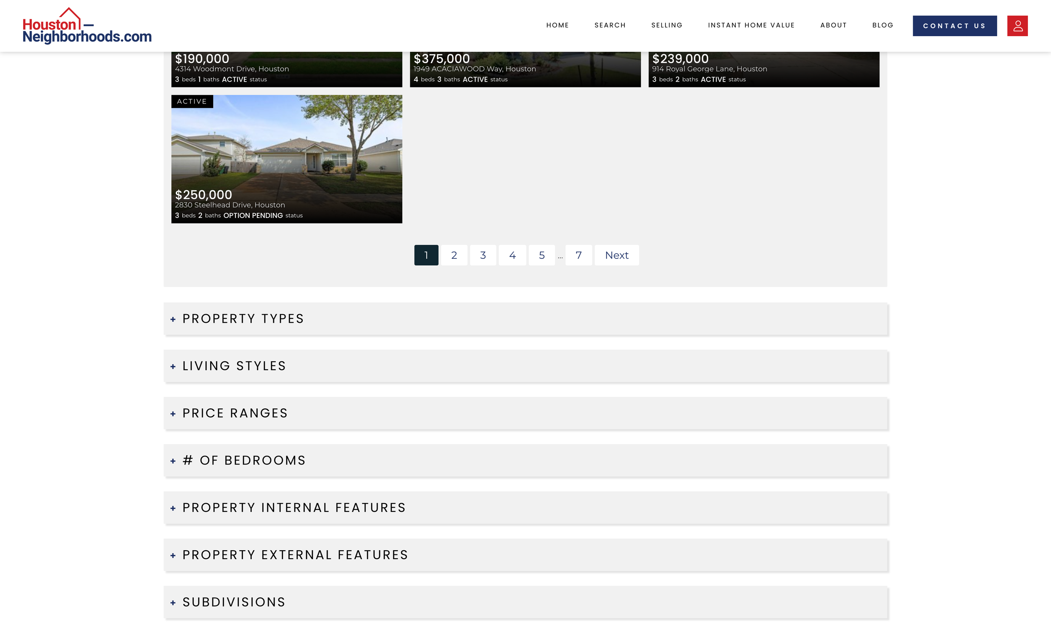Click the HoustonNeighborhoods.com logo
Image resolution: width=1051 pixels, height=631 pixels.
point(87,26)
